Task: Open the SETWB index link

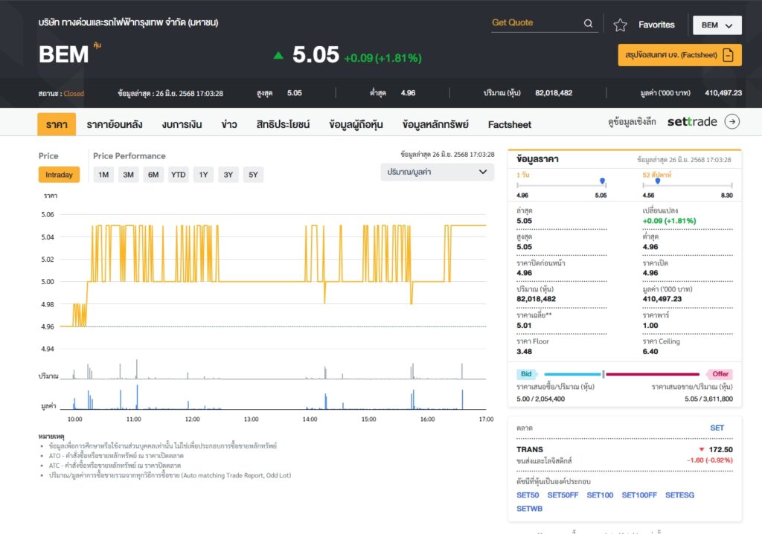Action: (529, 509)
